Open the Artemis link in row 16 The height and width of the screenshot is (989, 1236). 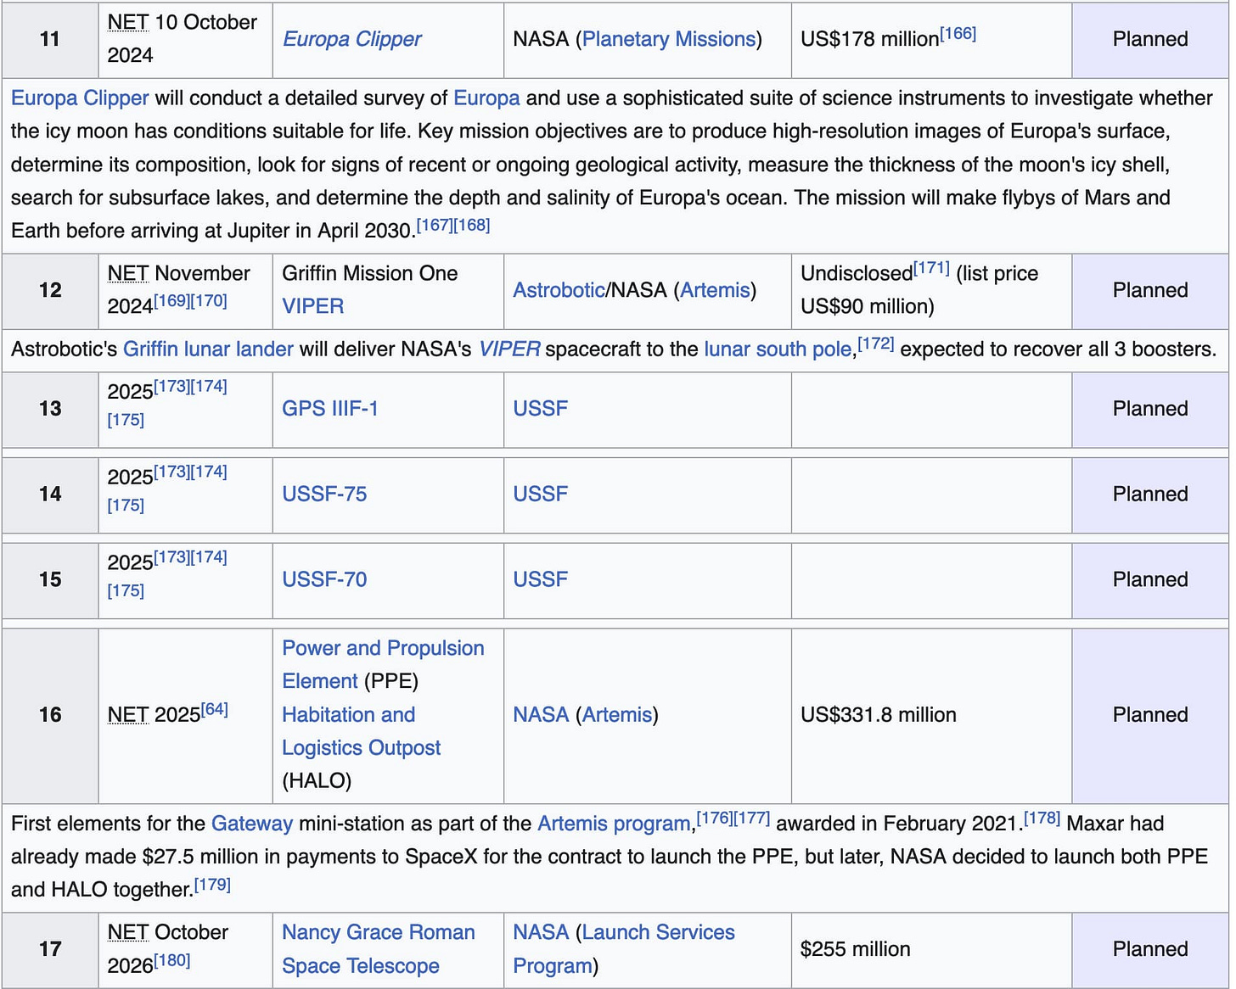point(617,715)
